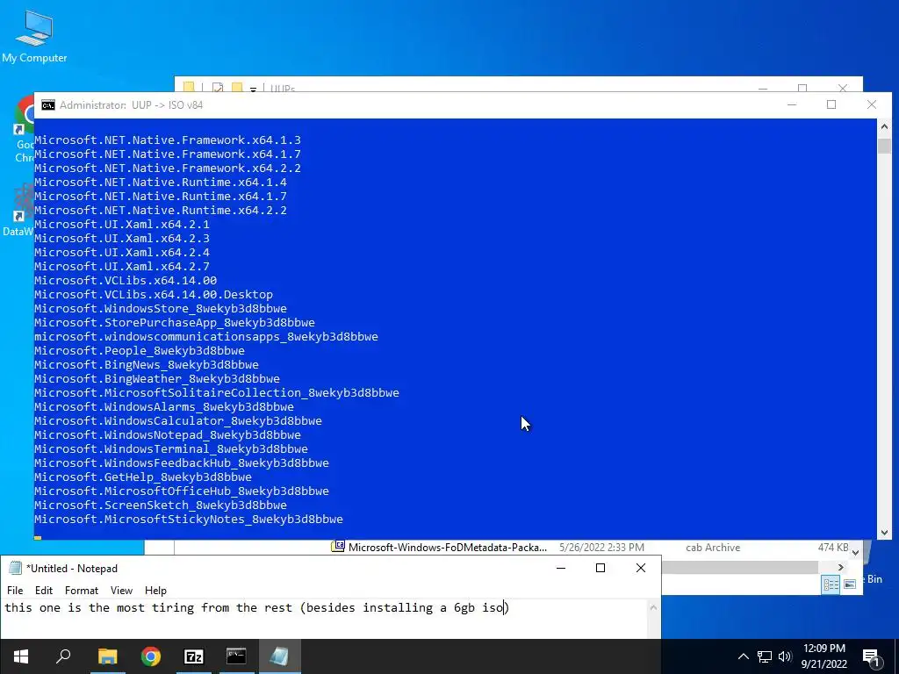Click Microsoft.People_8wekyb3d8bbwe console line
This screenshot has height=674, width=899.
(140, 350)
